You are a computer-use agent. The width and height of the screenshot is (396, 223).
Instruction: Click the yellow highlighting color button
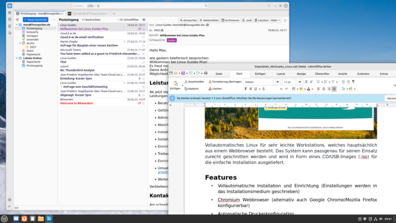coord(301,89)
